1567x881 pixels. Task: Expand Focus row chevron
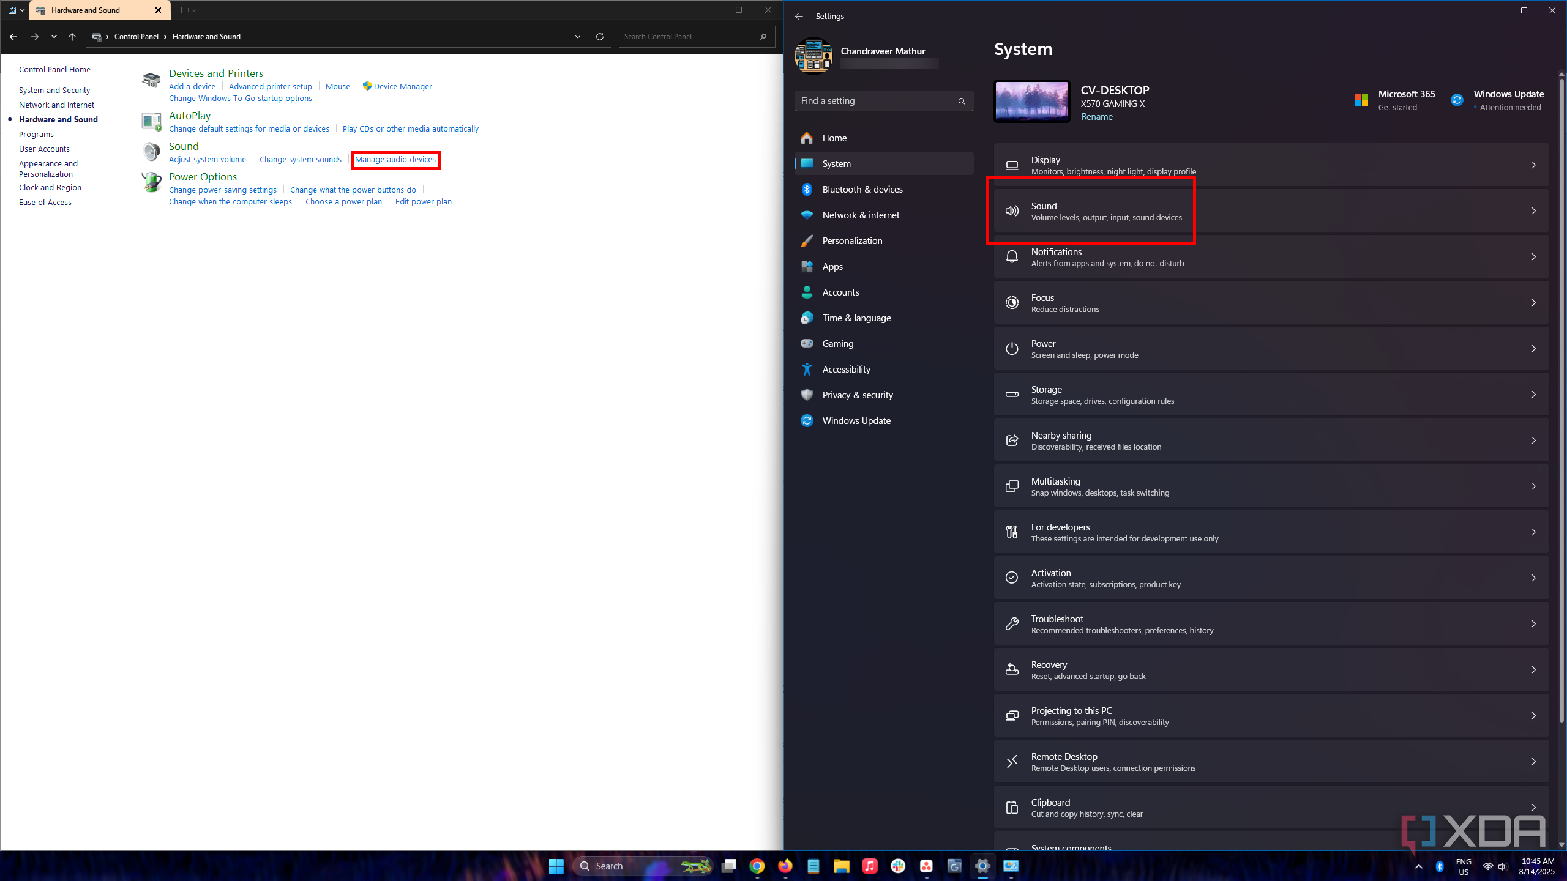point(1533,303)
